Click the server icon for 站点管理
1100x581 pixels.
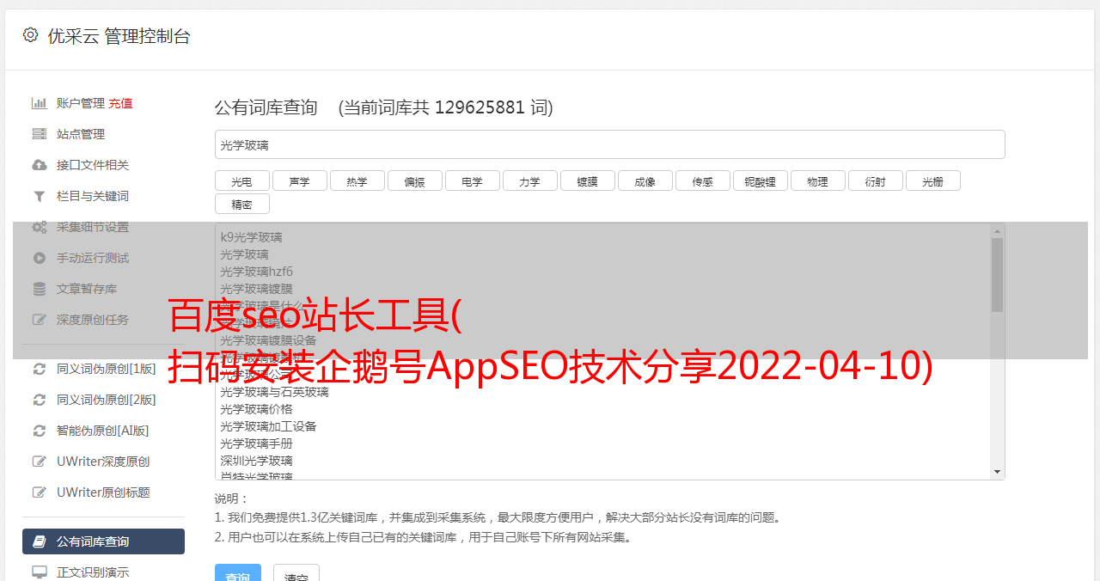[x=40, y=134]
